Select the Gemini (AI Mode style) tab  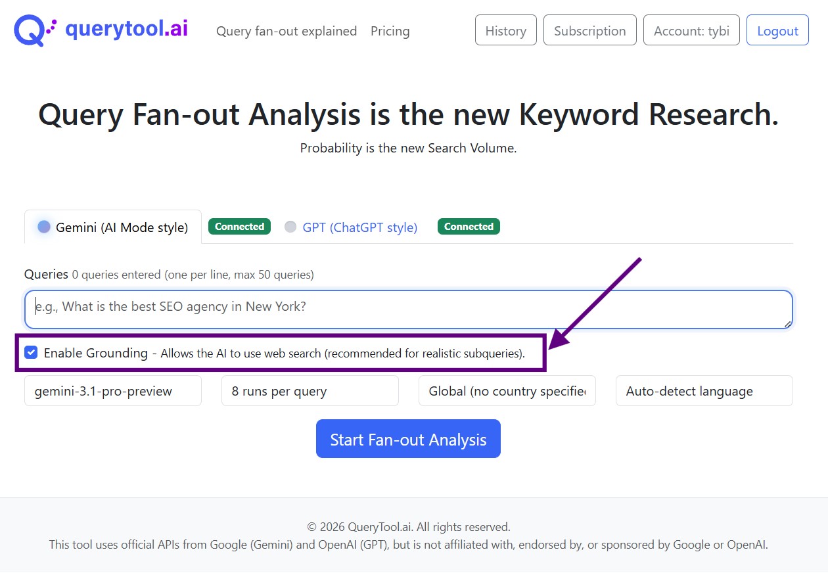(x=122, y=227)
